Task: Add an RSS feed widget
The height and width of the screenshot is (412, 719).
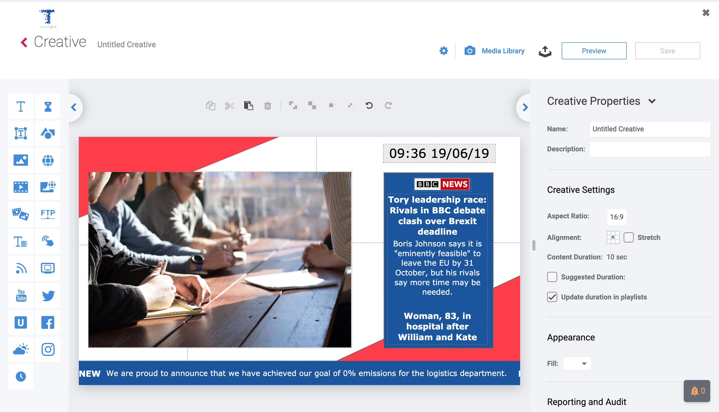Action: [21, 268]
